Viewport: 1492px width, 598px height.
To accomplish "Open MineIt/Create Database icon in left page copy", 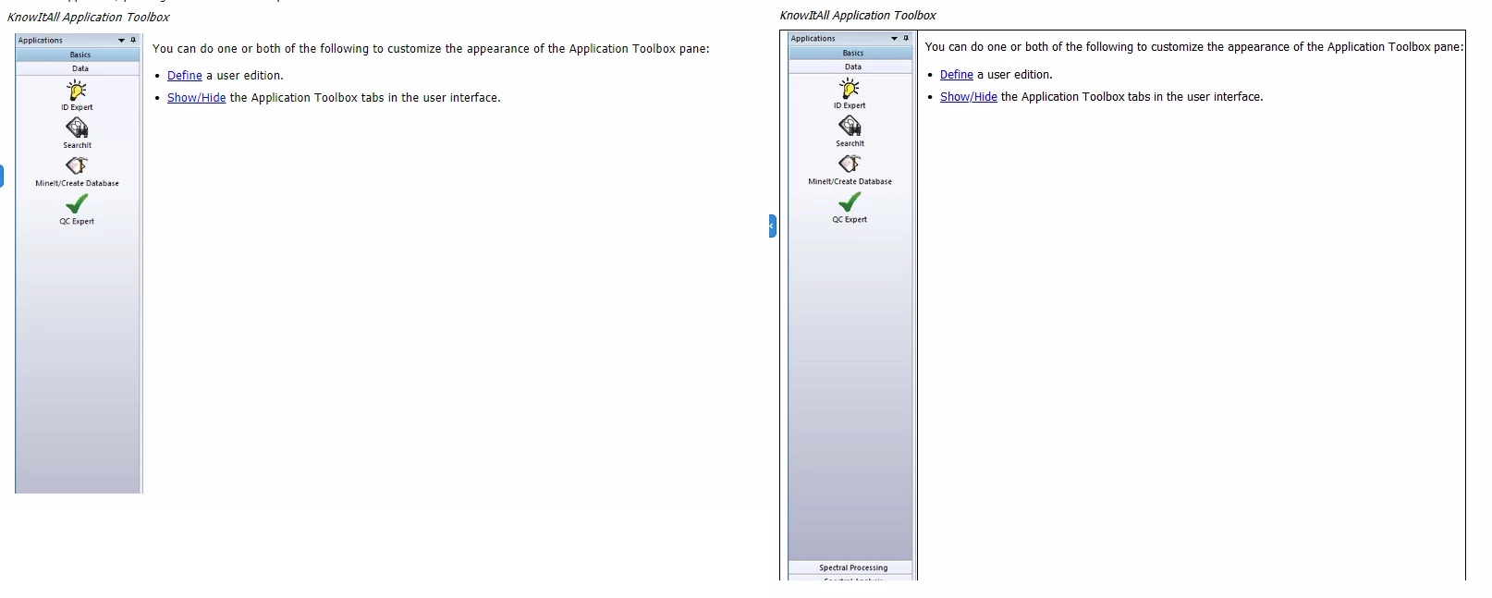I will click(77, 165).
